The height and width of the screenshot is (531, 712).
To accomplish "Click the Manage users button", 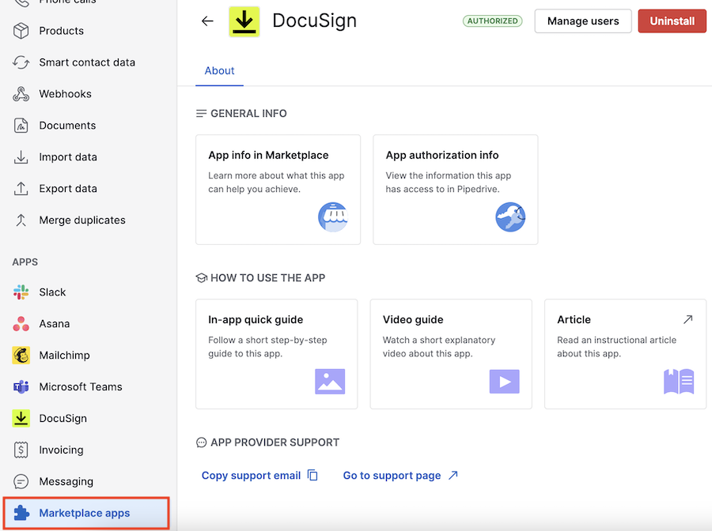I will [x=582, y=21].
